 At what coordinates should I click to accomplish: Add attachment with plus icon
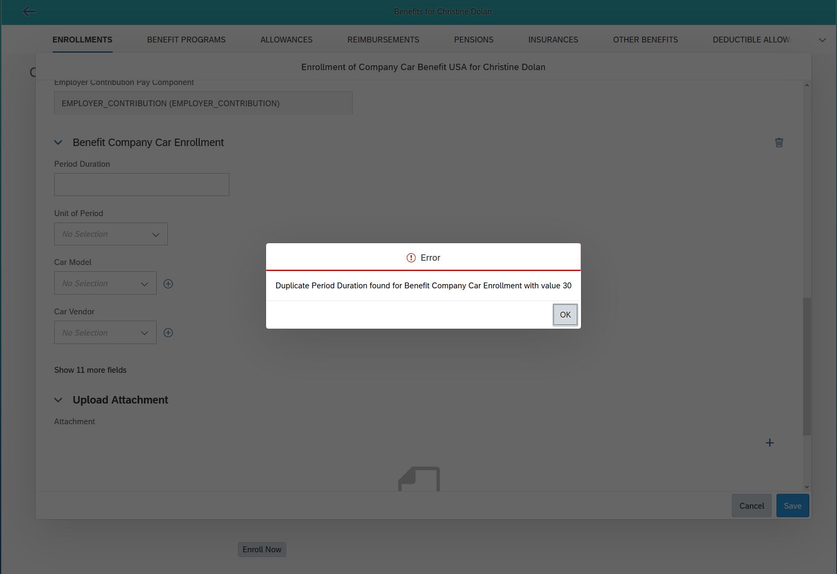click(x=770, y=443)
